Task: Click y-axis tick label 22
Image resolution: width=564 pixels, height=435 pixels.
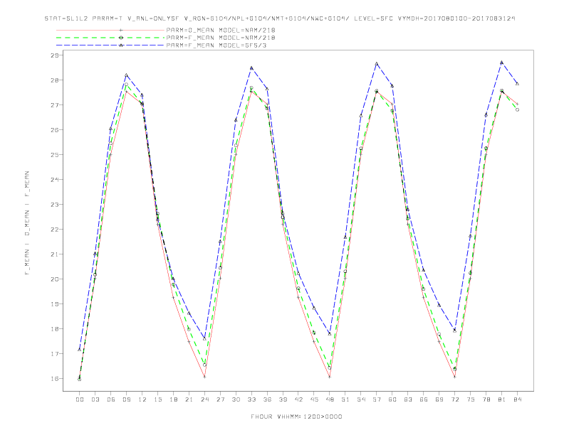Action: coord(55,230)
